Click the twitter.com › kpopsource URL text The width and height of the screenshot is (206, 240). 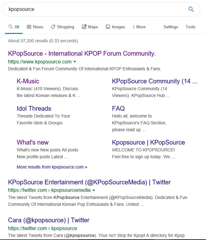[x=43, y=228]
